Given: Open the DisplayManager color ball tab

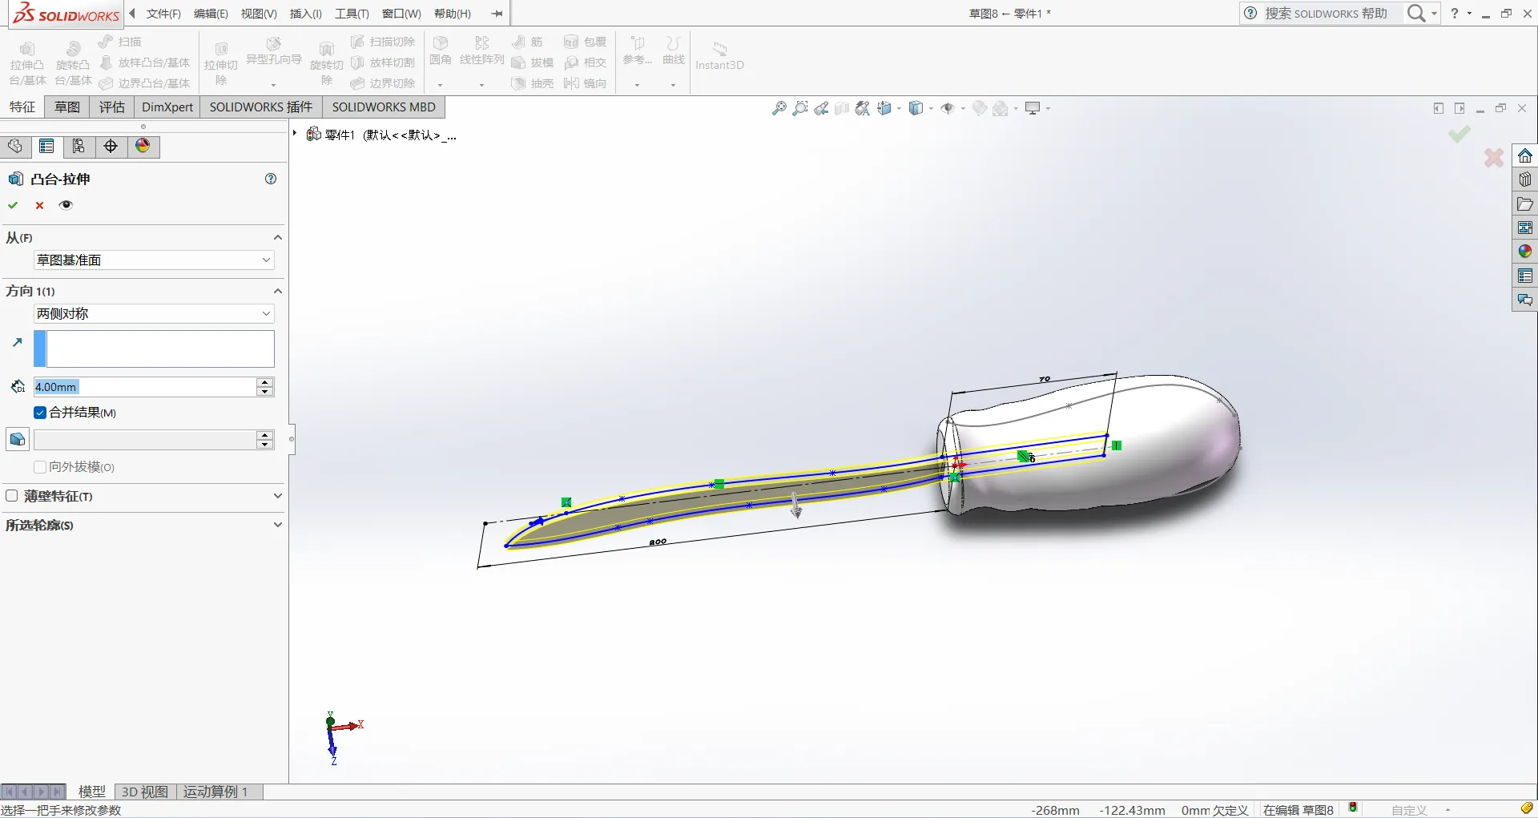Looking at the screenshot, I should [x=143, y=147].
